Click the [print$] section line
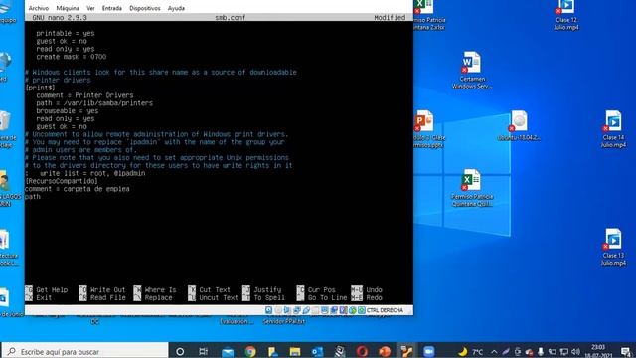Screen dimensions: 636x358 pos(40,88)
